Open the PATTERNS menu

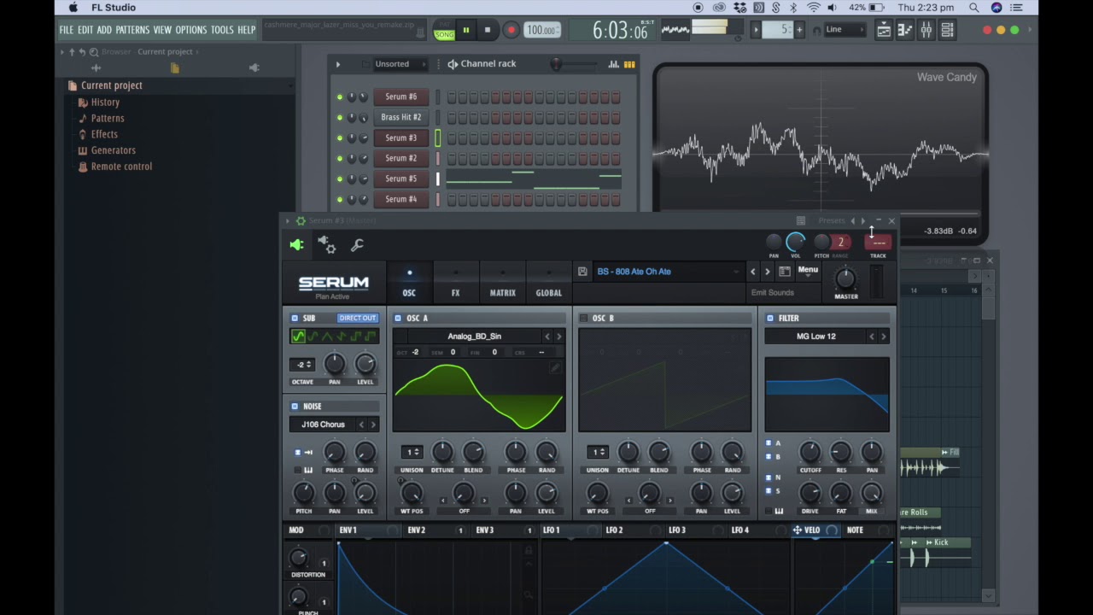tap(132, 30)
